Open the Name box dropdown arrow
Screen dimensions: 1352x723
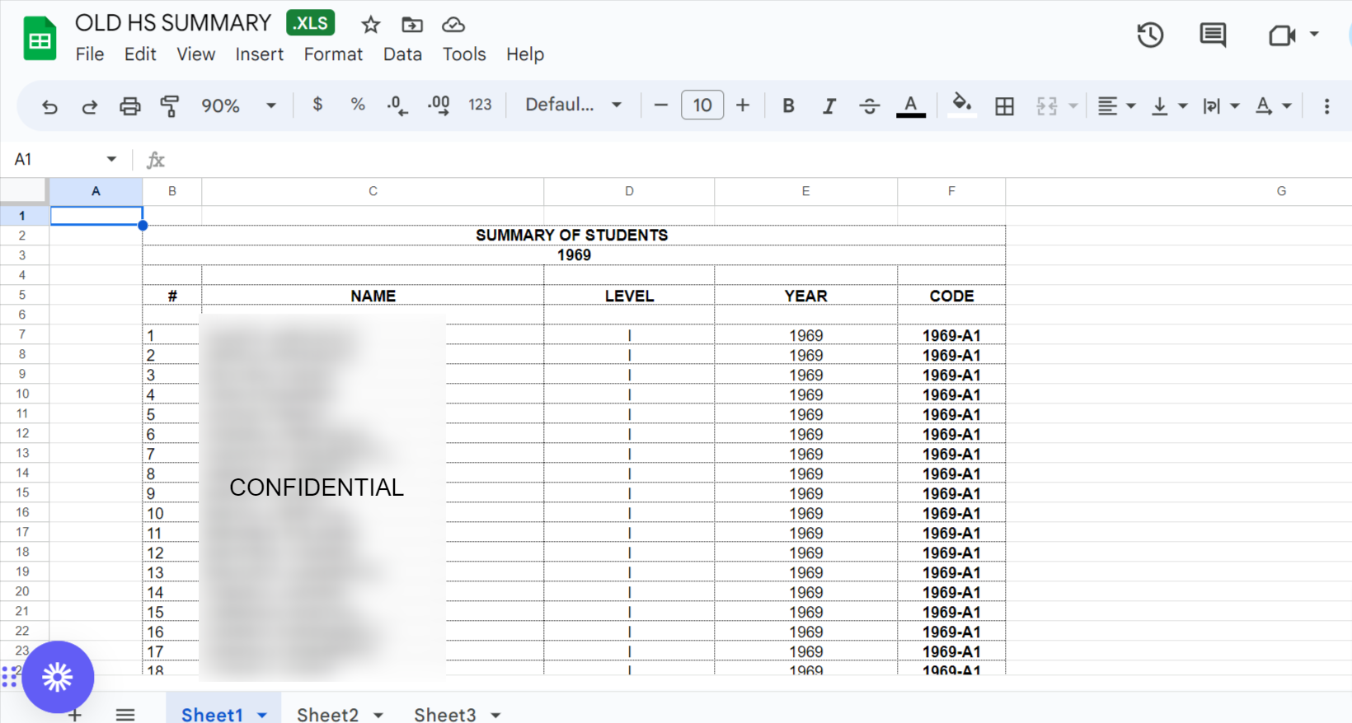[111, 159]
